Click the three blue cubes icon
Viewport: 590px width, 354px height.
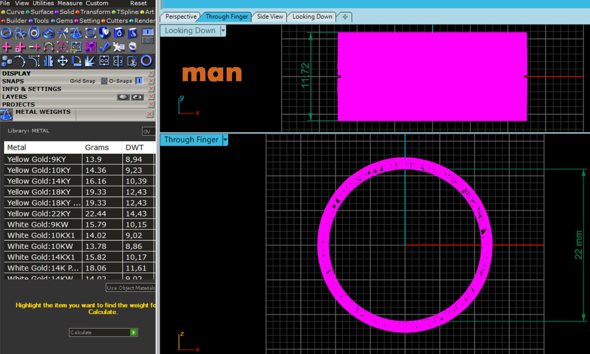(6, 61)
